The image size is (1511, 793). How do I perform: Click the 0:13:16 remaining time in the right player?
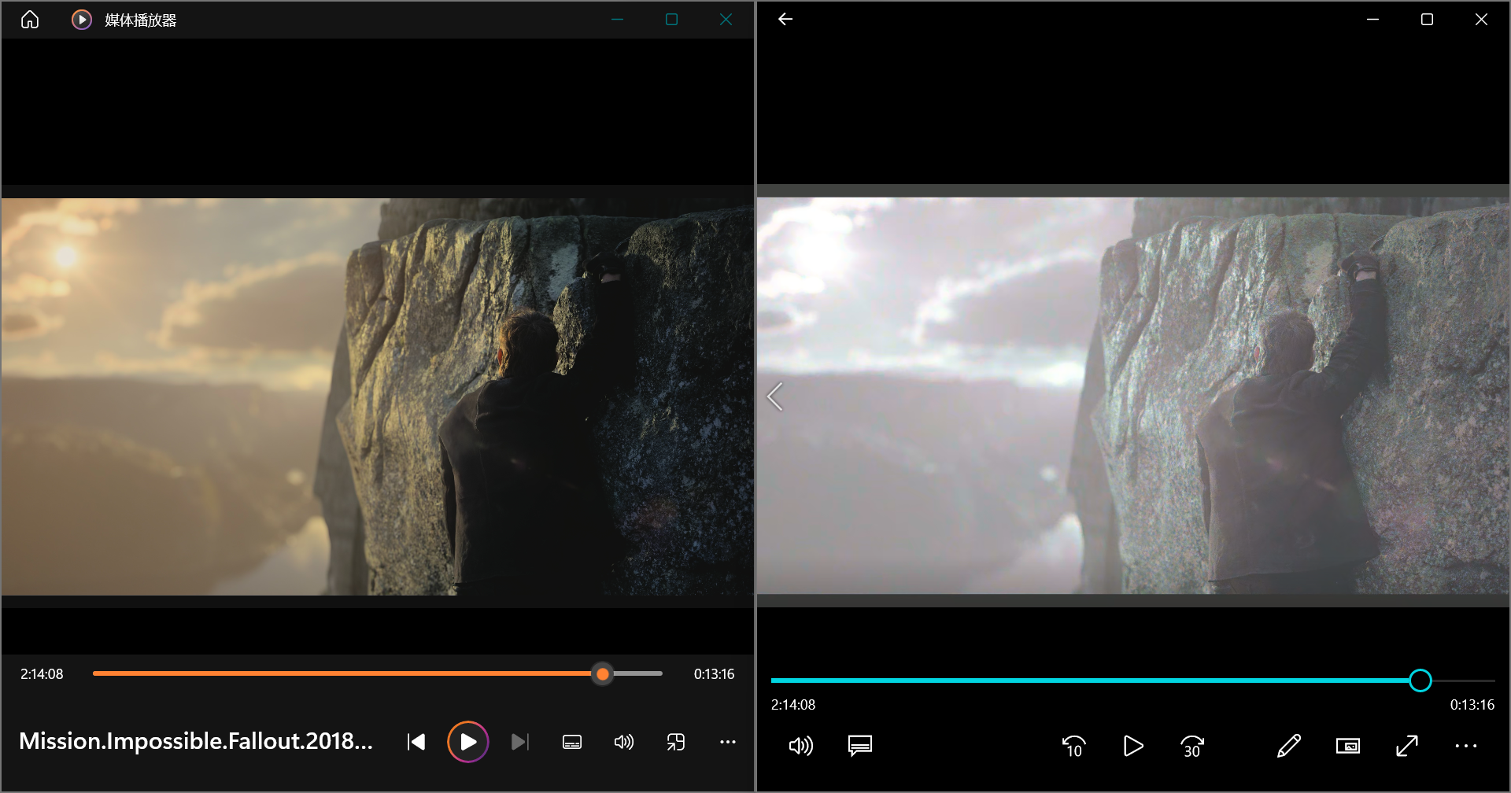point(1472,705)
